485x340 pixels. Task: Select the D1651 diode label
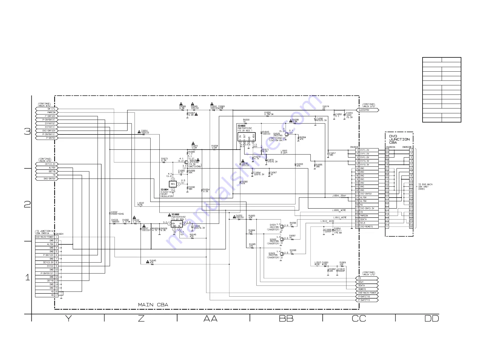pyautogui.click(x=145, y=132)
